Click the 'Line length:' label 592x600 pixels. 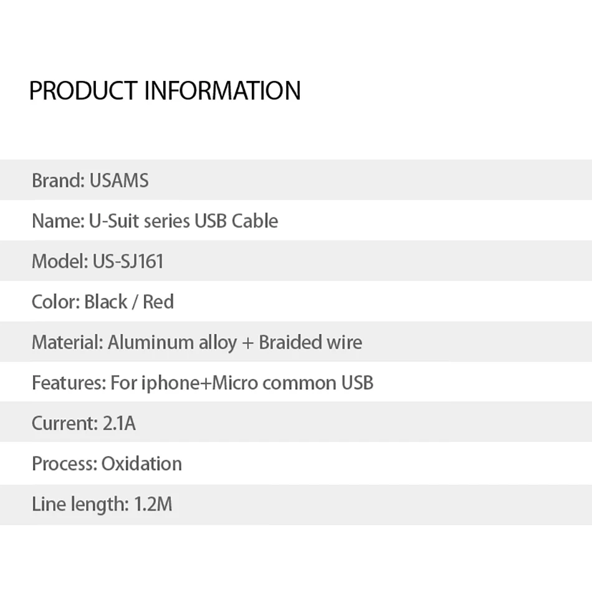80,503
